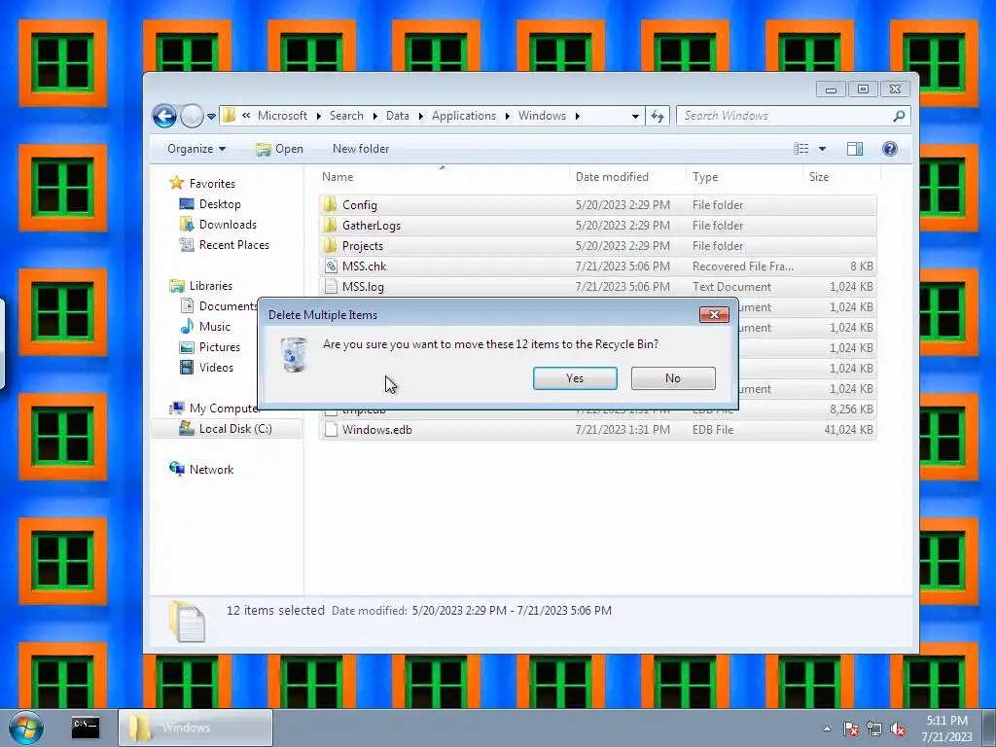The height and width of the screenshot is (747, 996).
Task: Click the Recovered File Fra... type cell
Action: (x=742, y=267)
